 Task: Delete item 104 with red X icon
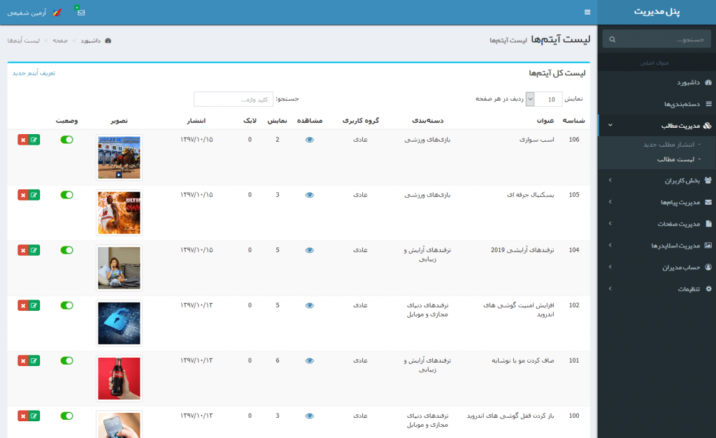[x=23, y=250]
